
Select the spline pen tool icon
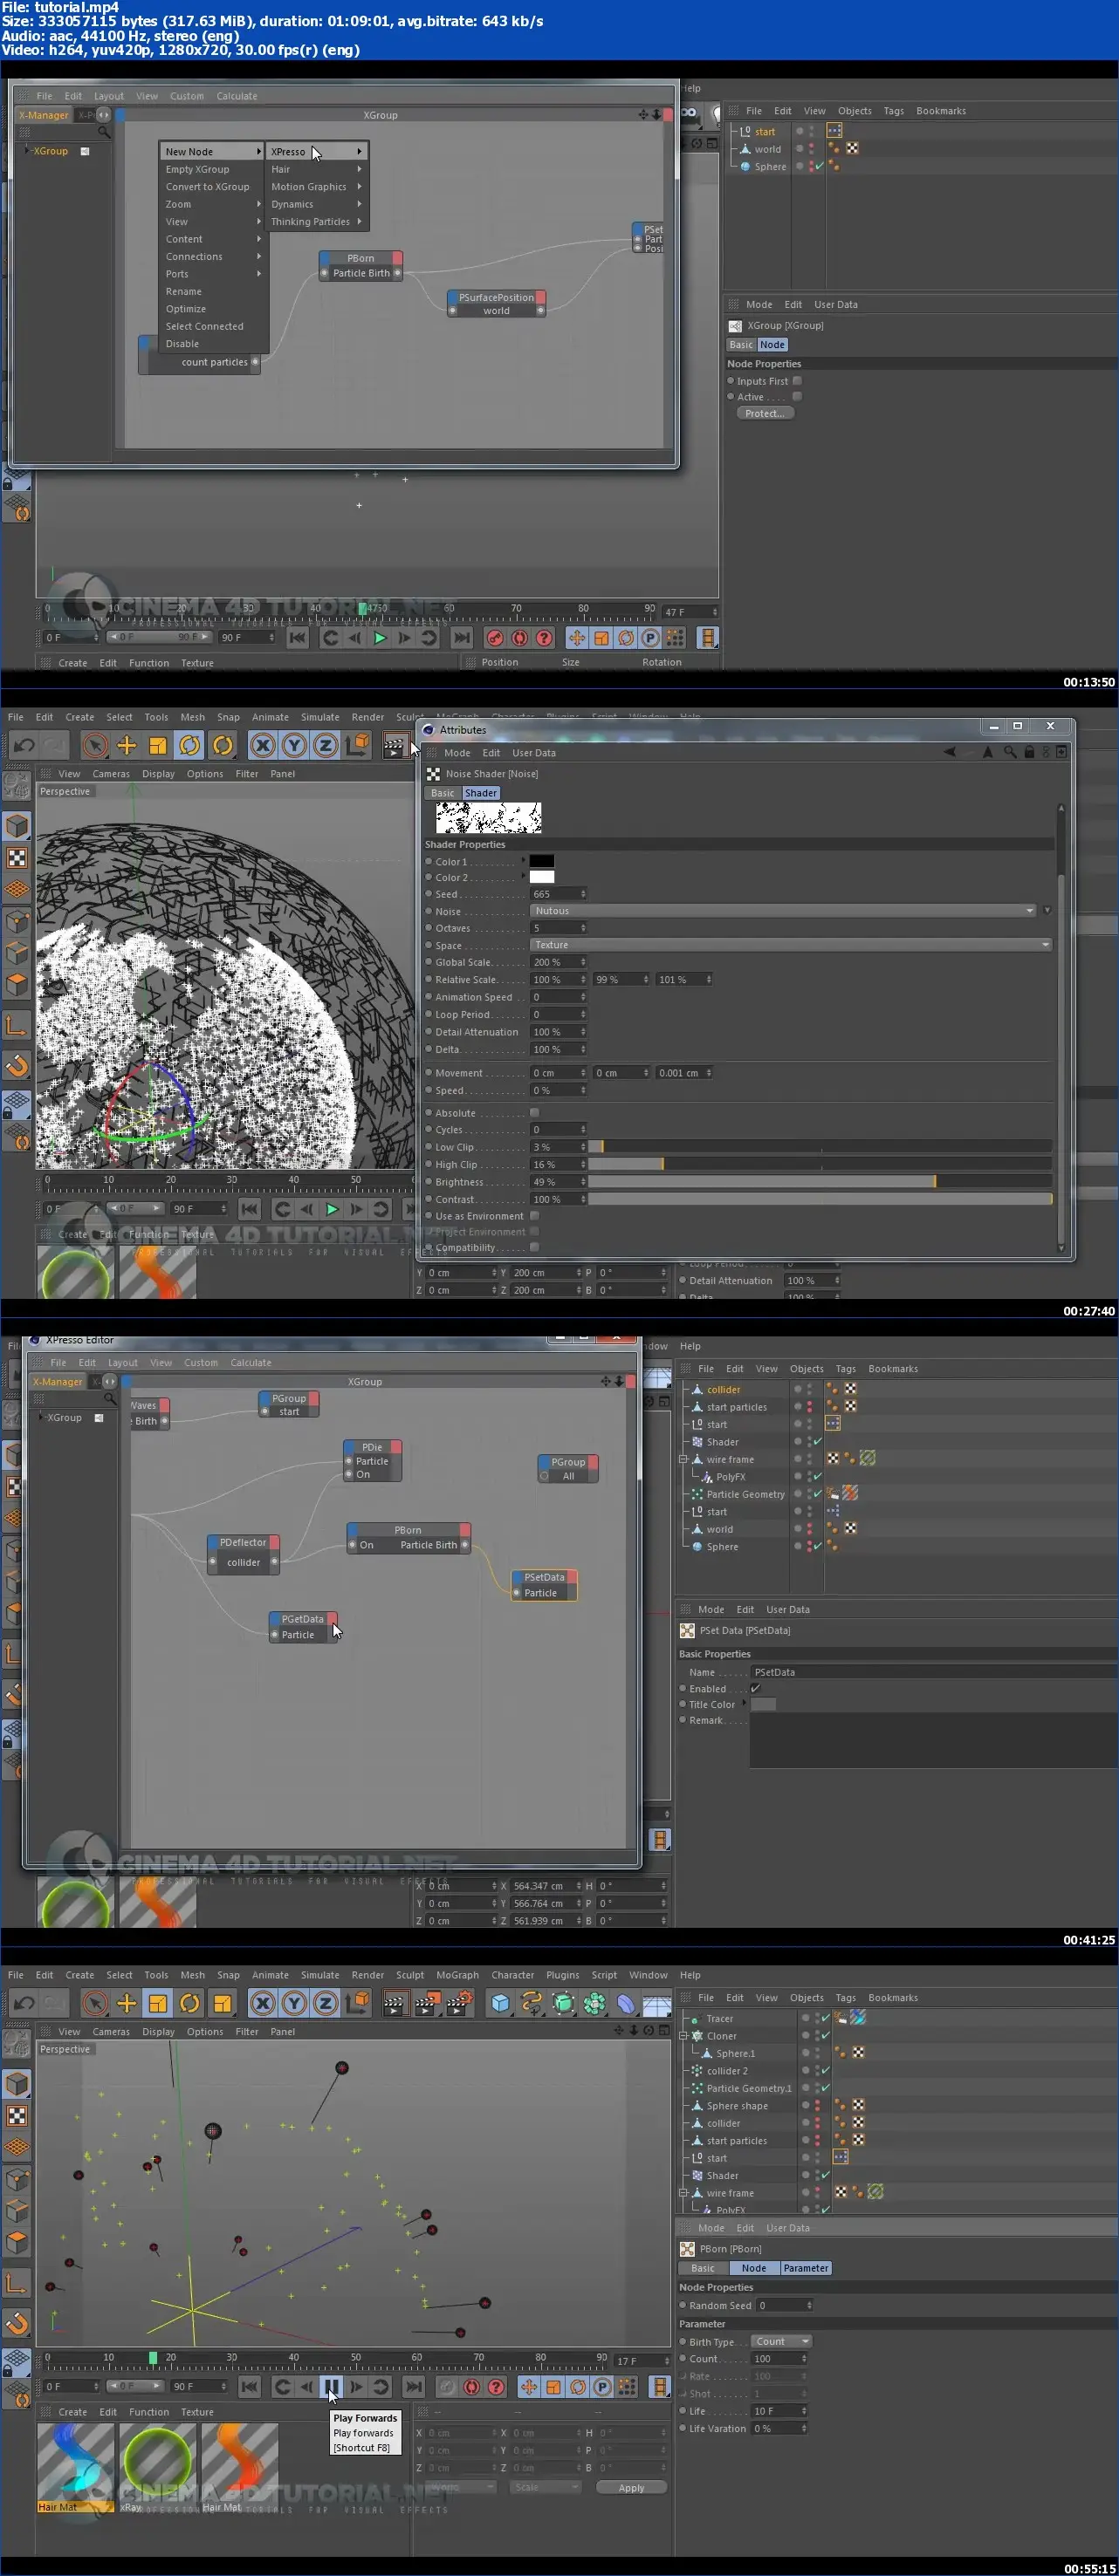pos(532,2003)
